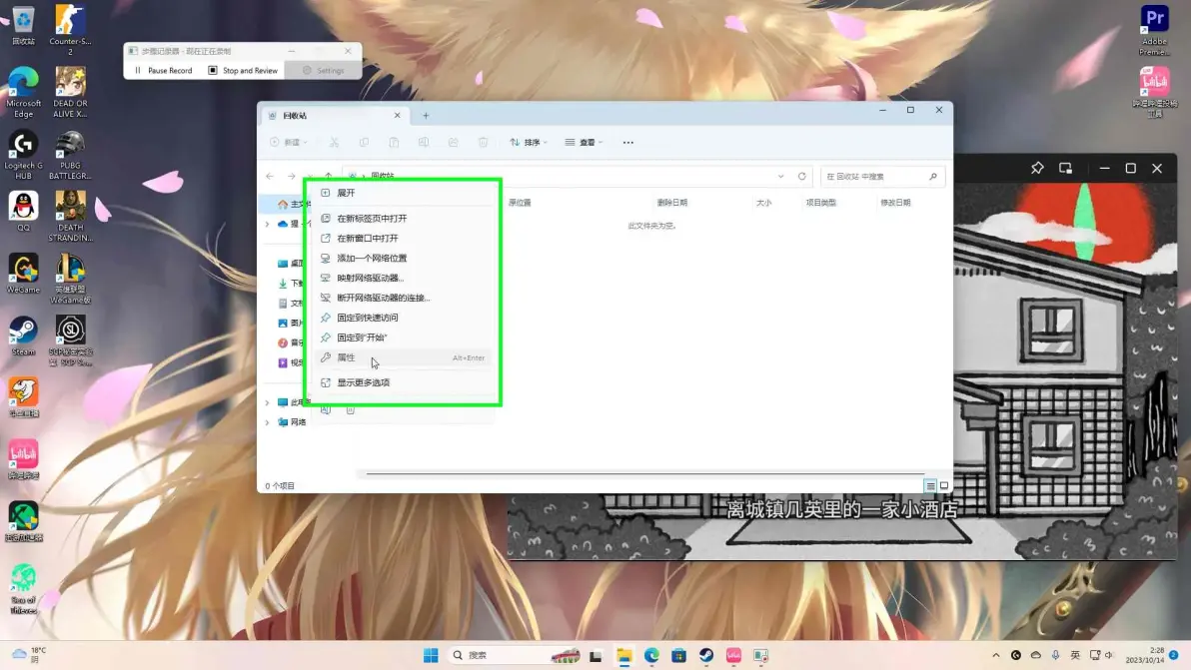The height and width of the screenshot is (670, 1191).
Task: Open Steam from the taskbar
Action: pyautogui.click(x=706, y=656)
